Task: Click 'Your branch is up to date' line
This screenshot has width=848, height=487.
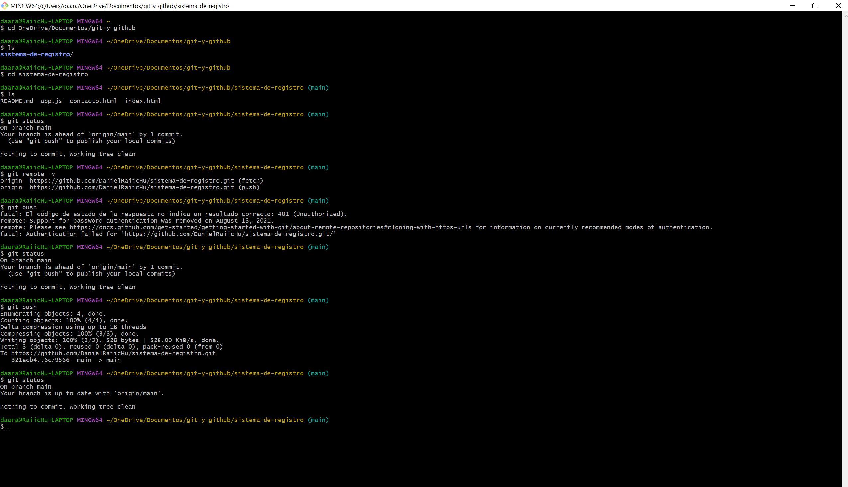Action: tap(82, 393)
